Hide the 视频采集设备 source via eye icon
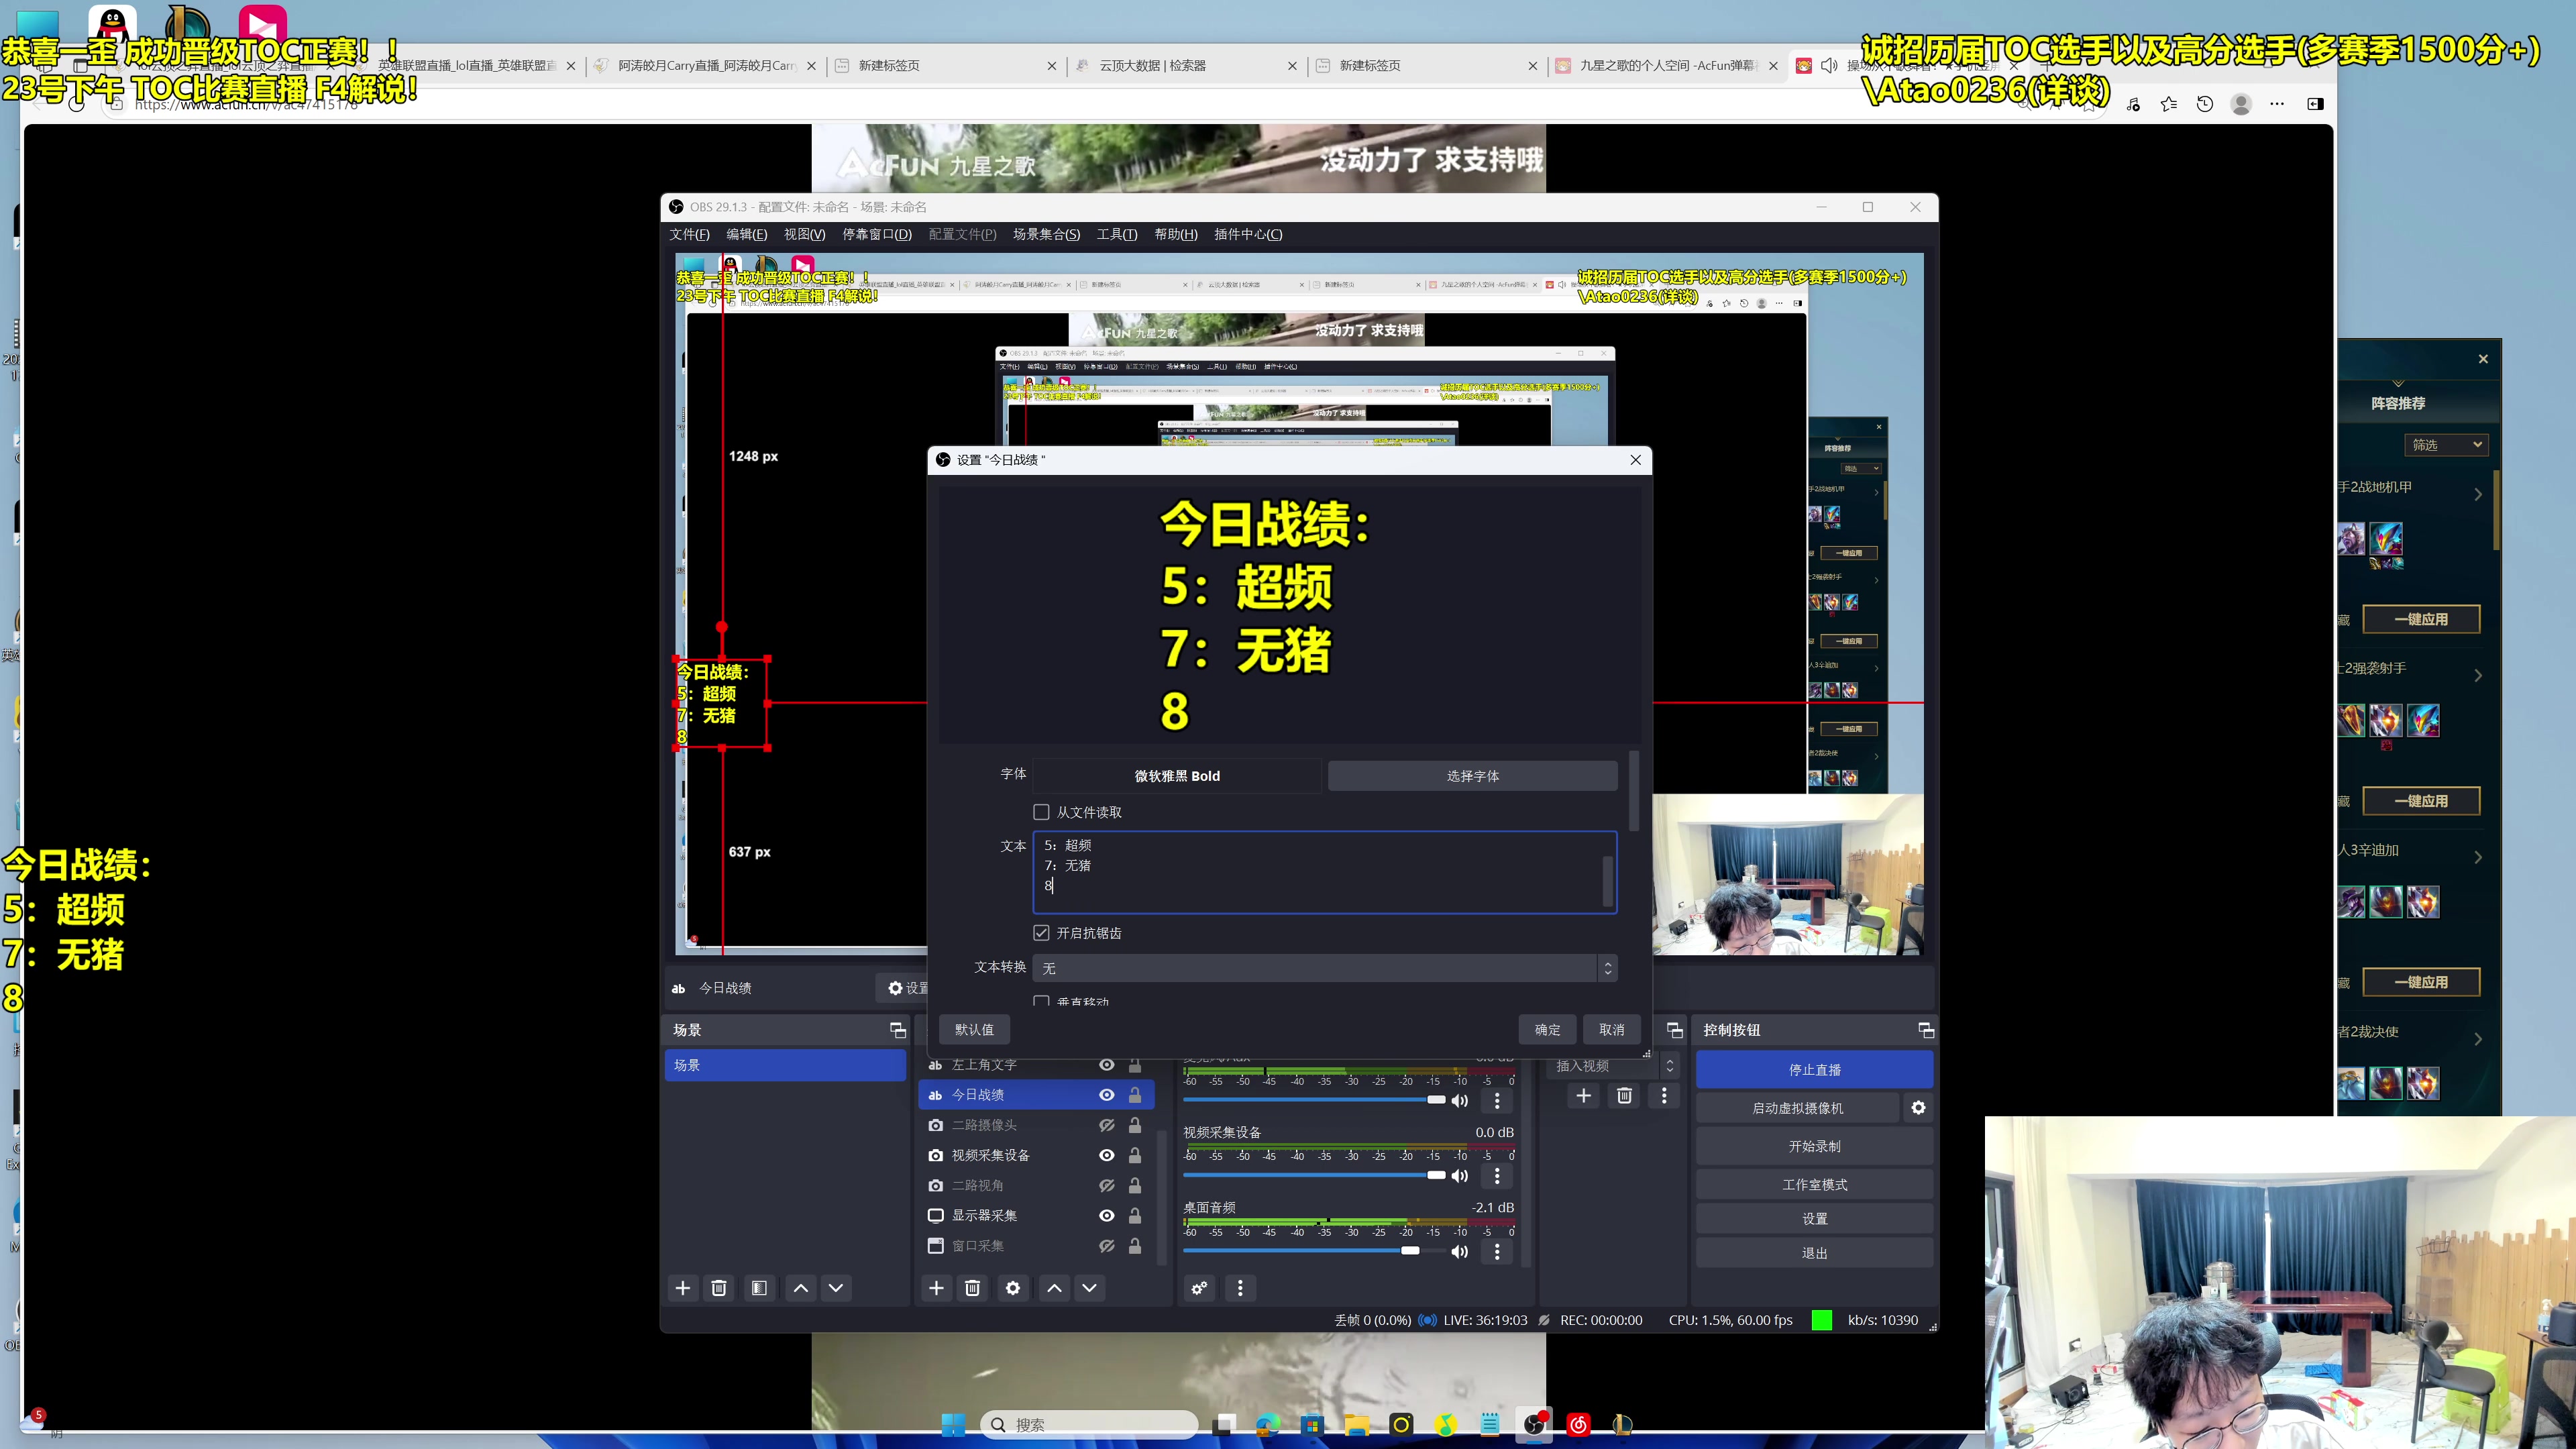This screenshot has width=2576, height=1449. click(1106, 1155)
